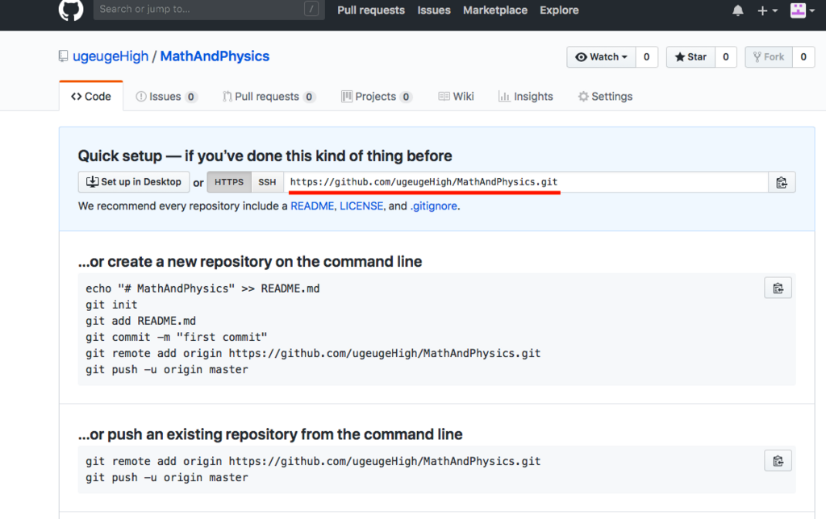Open the user avatar menu
Viewport: 826px width, 519px height.
click(x=803, y=10)
